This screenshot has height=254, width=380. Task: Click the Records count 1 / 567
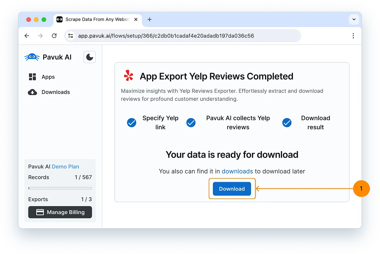point(83,177)
